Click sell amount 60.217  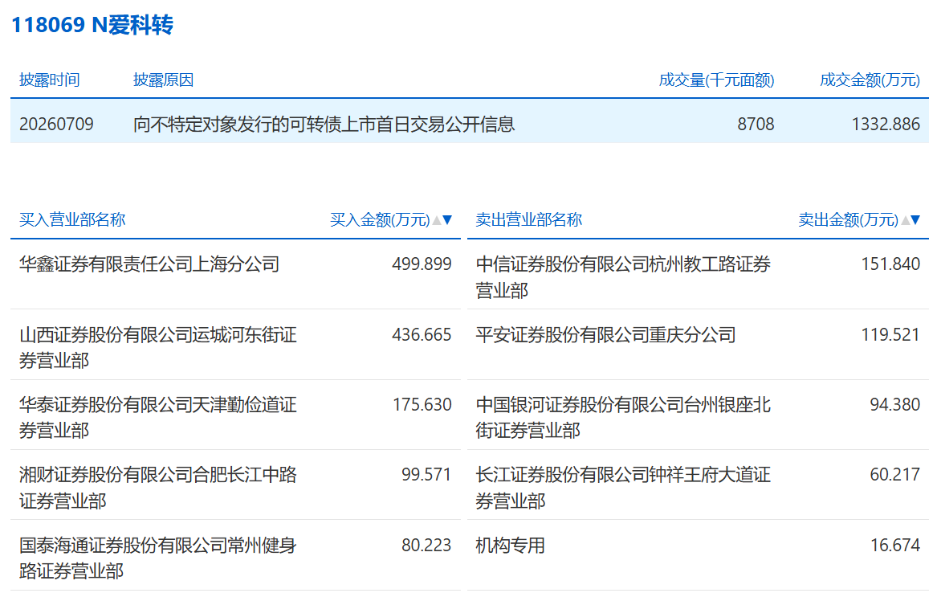894,475
